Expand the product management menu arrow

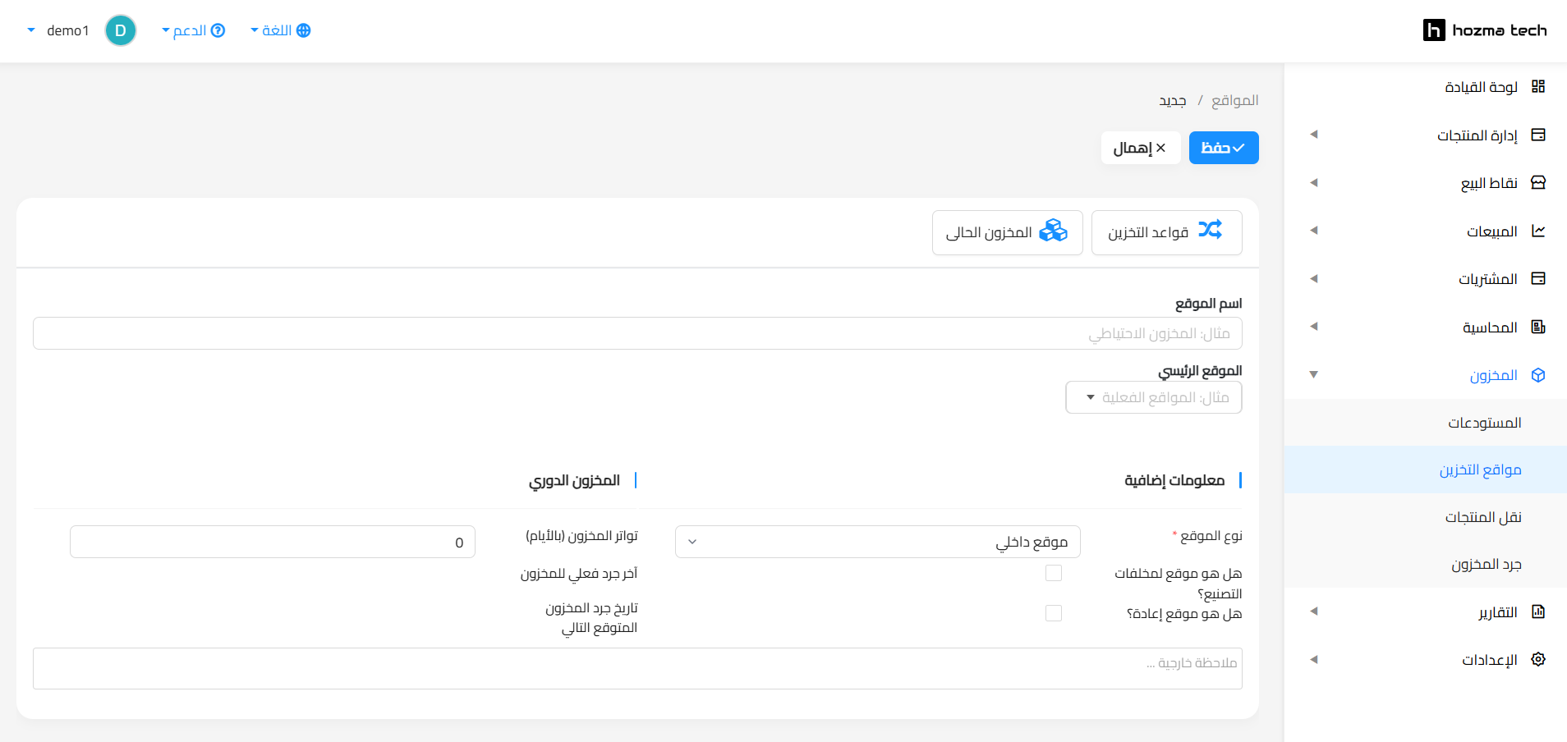[1314, 135]
